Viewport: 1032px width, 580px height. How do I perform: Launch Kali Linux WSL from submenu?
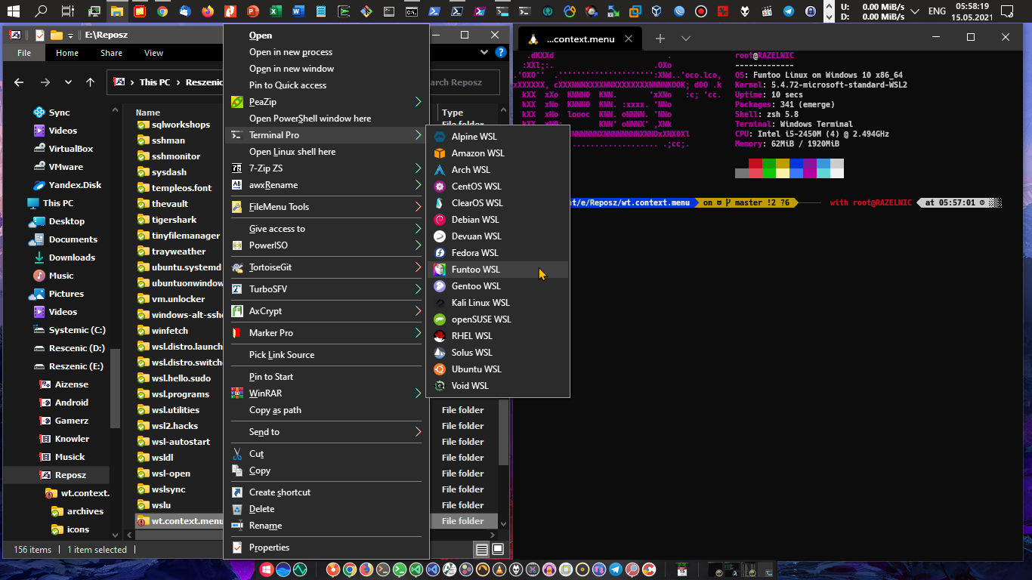498,303
